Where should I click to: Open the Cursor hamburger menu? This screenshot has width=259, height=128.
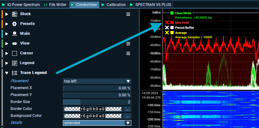click(x=128, y=53)
